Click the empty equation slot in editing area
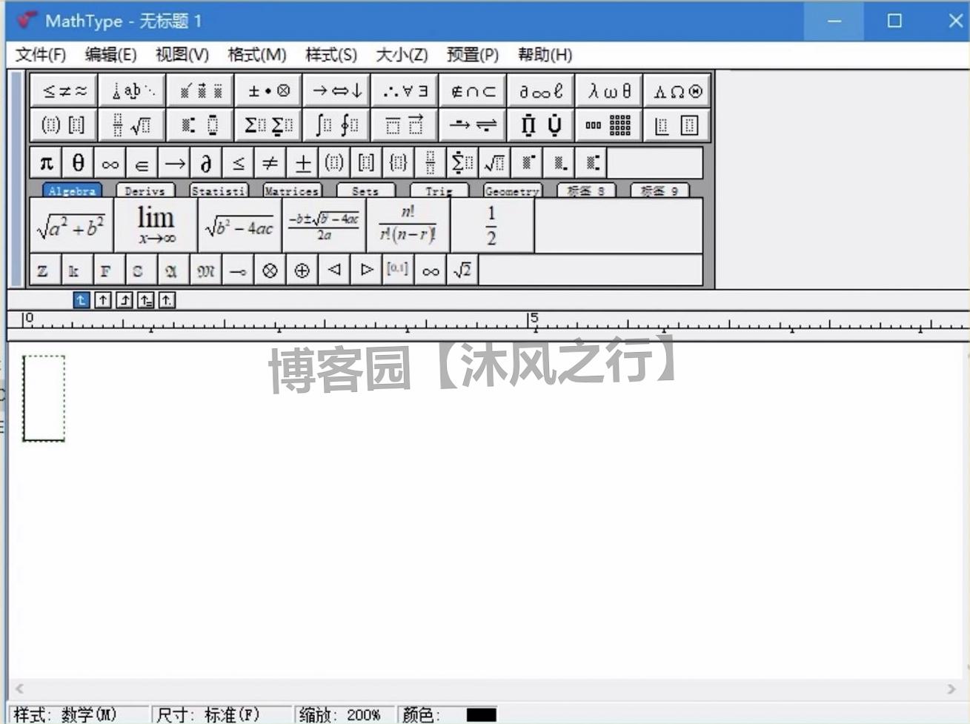Viewport: 970px width, 724px height. pos(44,398)
